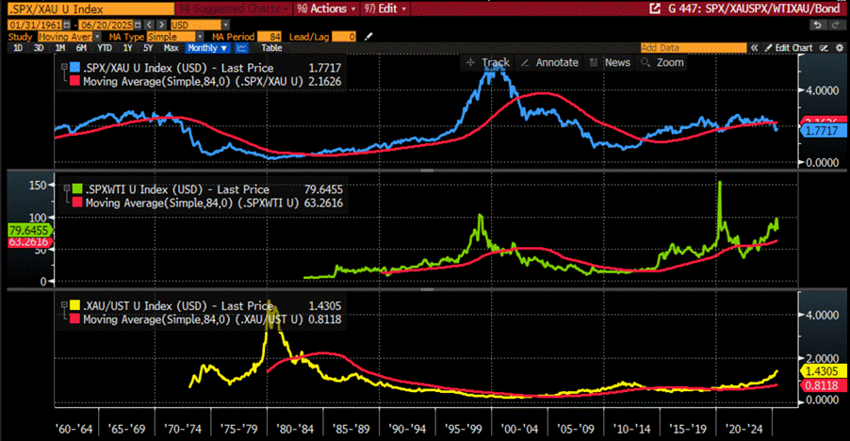Expand the MA Type Simple dropdown
The width and height of the screenshot is (850, 441).
click(x=175, y=37)
